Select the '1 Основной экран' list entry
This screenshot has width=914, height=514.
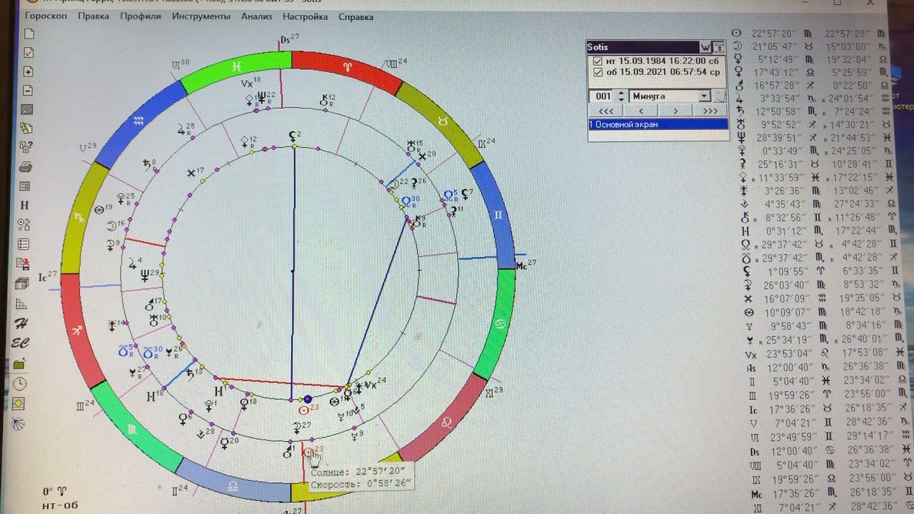tap(658, 124)
